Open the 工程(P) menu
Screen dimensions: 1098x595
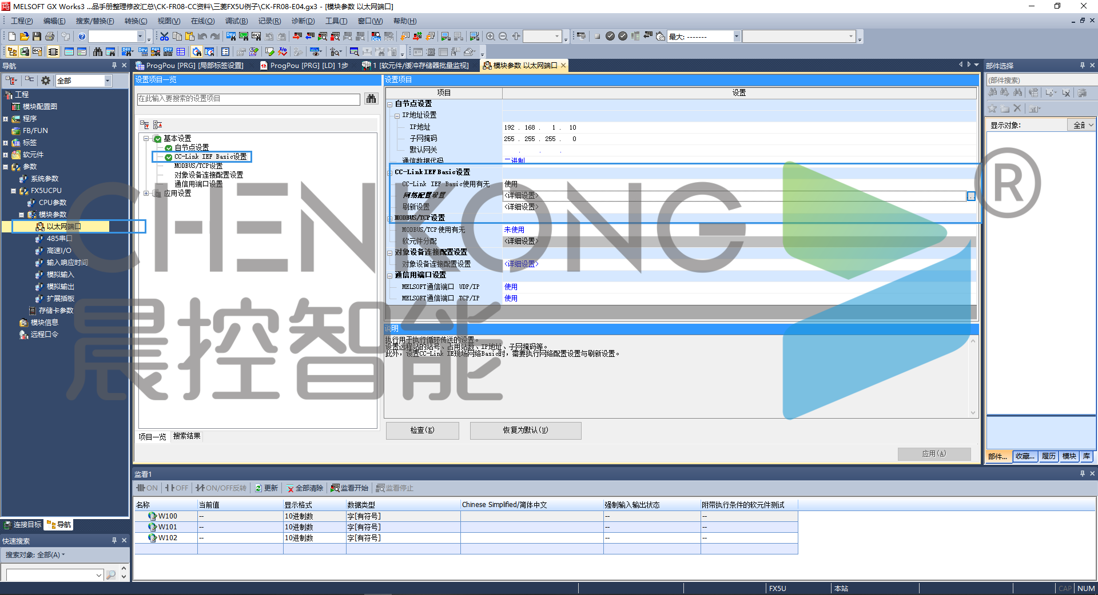tap(22, 21)
